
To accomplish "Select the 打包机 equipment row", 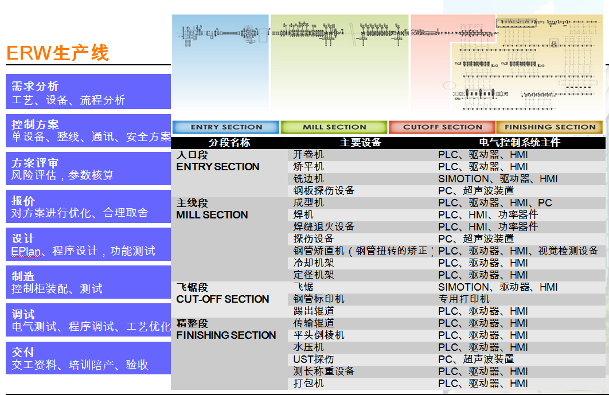I will tap(309, 384).
